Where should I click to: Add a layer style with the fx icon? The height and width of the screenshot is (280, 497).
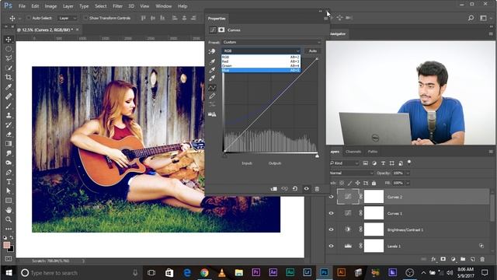[433, 259]
